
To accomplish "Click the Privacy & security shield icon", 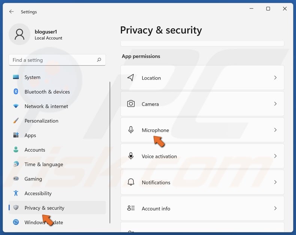I will coord(16,208).
